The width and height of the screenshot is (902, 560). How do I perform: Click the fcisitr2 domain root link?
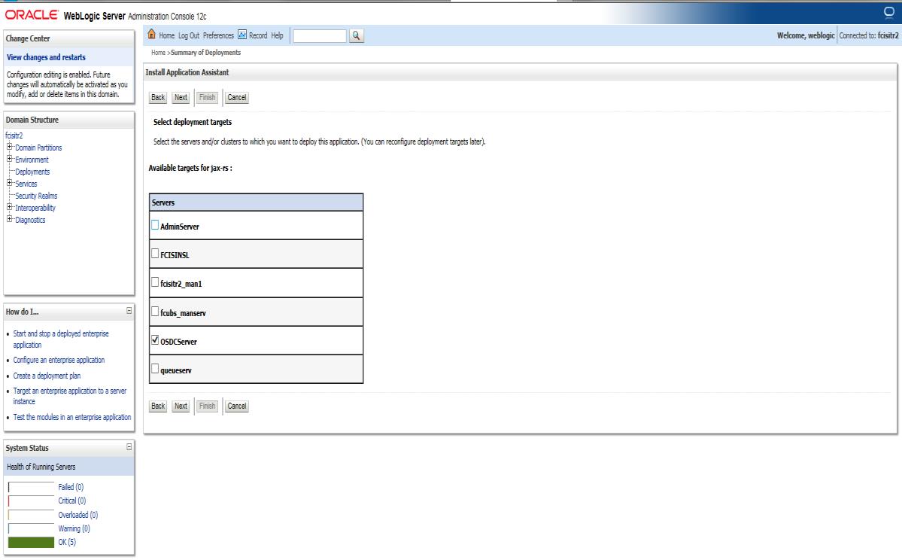click(x=14, y=135)
